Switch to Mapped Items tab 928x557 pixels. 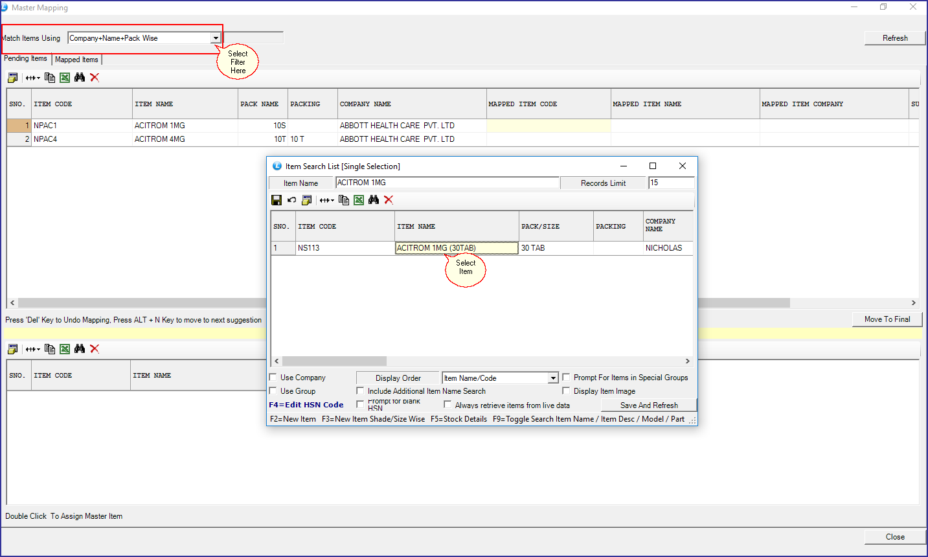click(76, 60)
